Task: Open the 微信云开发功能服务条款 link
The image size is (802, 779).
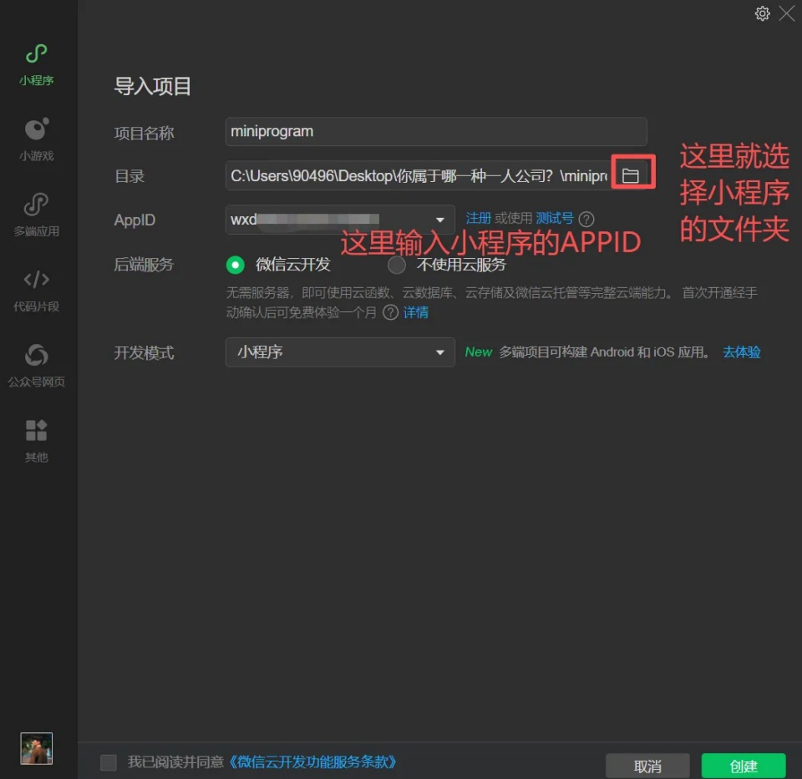Action: click(312, 762)
